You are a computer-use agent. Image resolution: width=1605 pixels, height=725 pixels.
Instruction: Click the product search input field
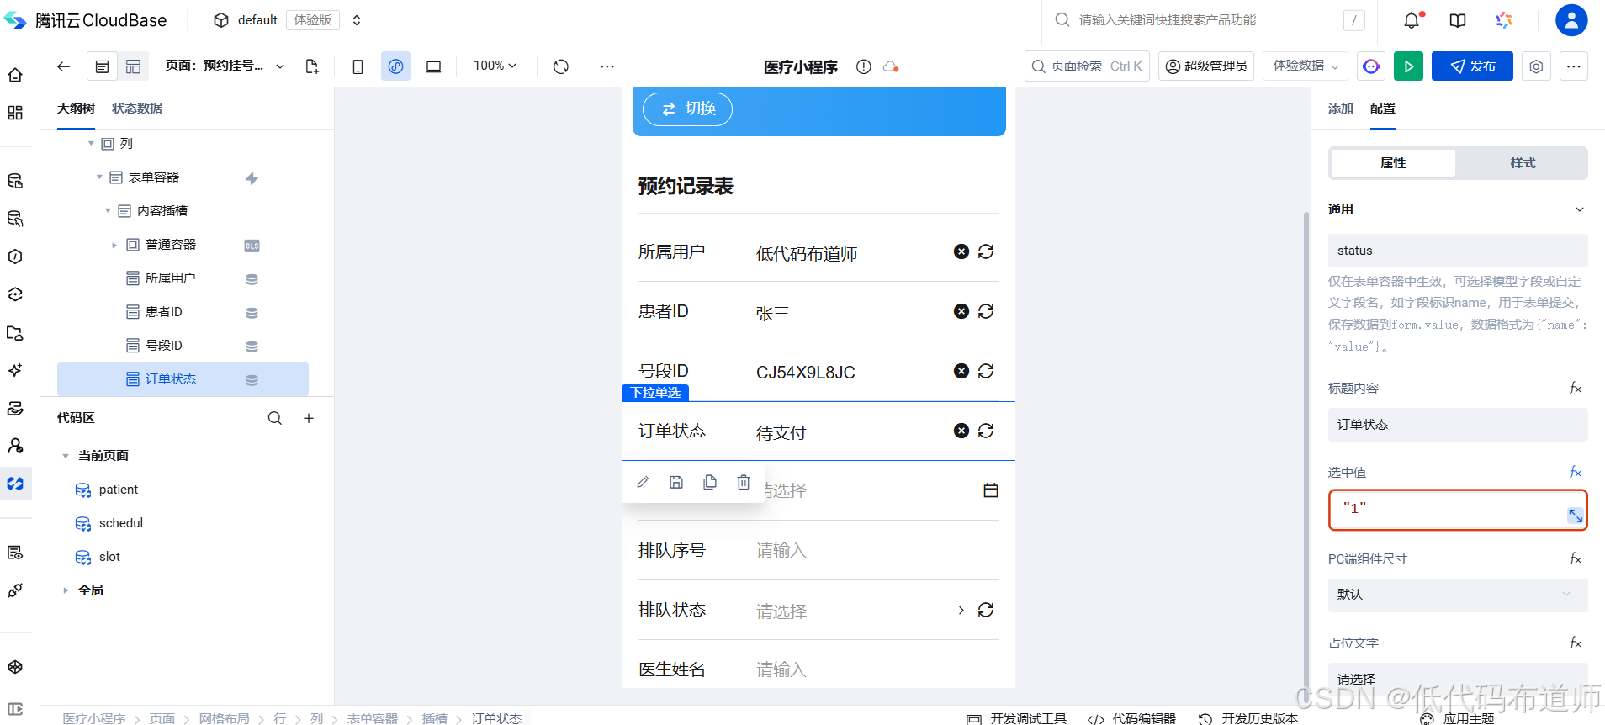1208,20
